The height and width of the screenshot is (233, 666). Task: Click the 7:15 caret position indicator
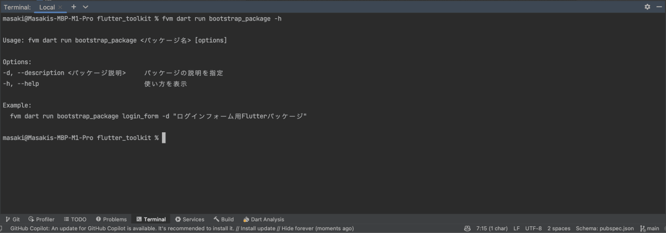coord(492,228)
